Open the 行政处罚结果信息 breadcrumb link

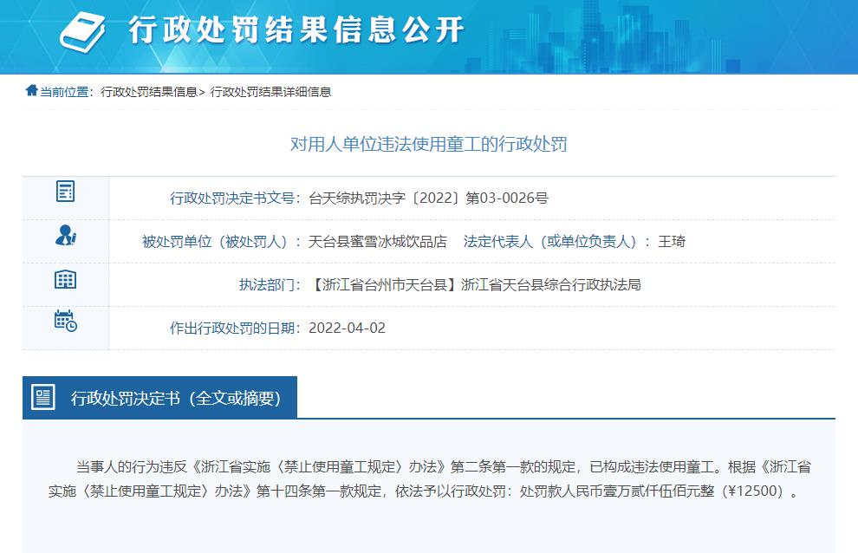pos(149,92)
